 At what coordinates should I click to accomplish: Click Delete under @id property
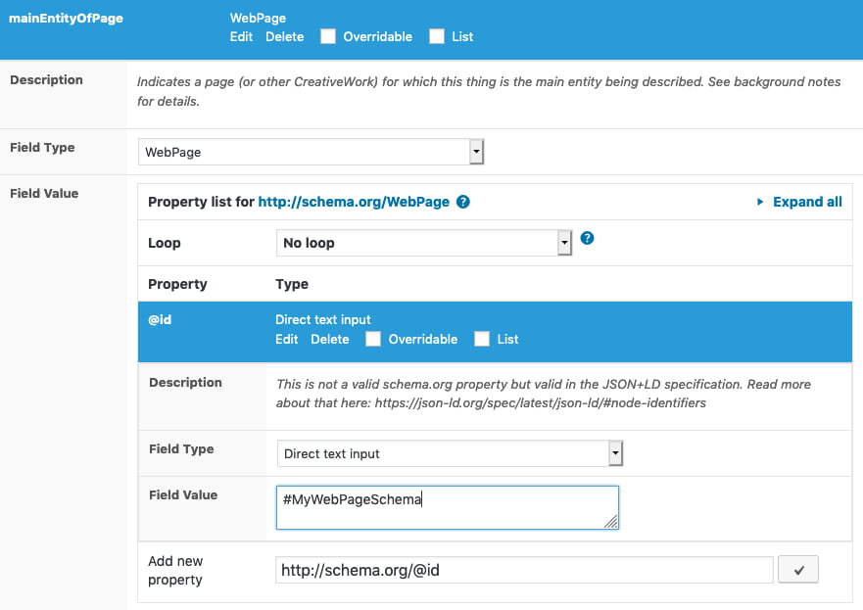(x=330, y=340)
